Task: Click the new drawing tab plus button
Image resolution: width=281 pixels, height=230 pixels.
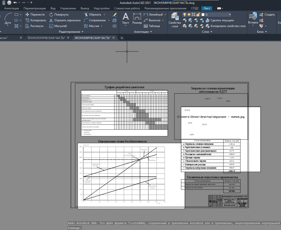Action: point(122,38)
